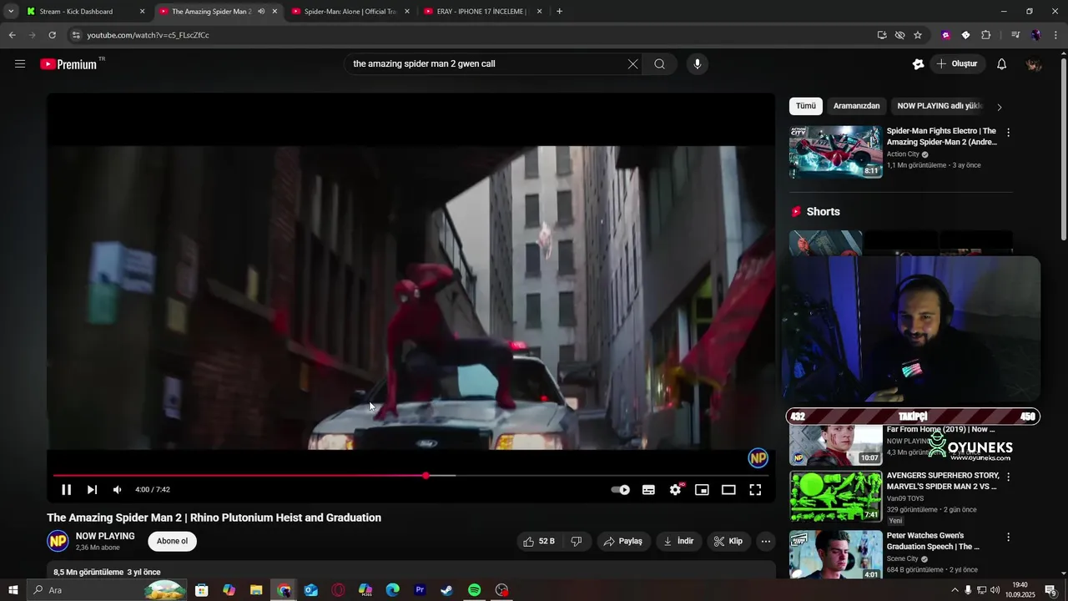This screenshot has width=1068, height=601.
Task: Click the Oluştur create button
Action: 957,64
